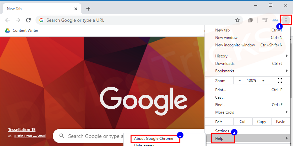Open the extension icon next to star
The height and width of the screenshot is (146, 293).
coord(250,20)
